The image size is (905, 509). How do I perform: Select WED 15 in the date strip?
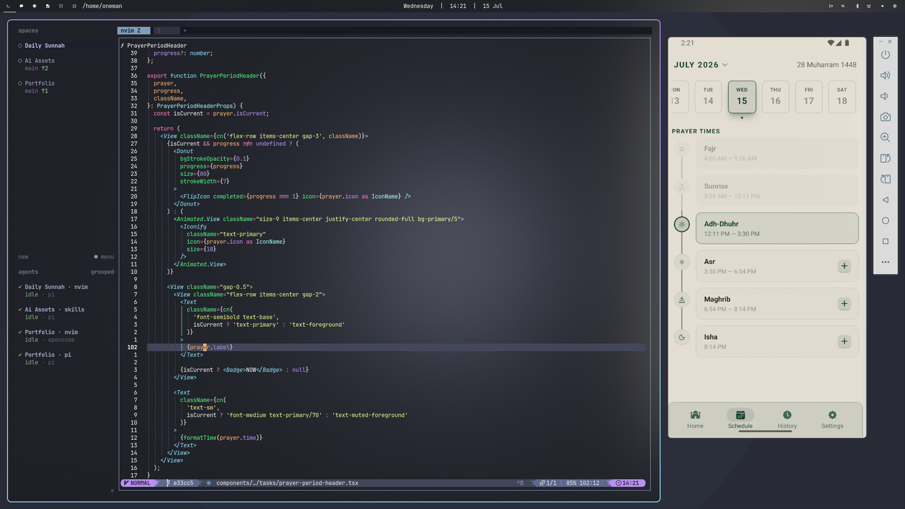[x=741, y=97]
